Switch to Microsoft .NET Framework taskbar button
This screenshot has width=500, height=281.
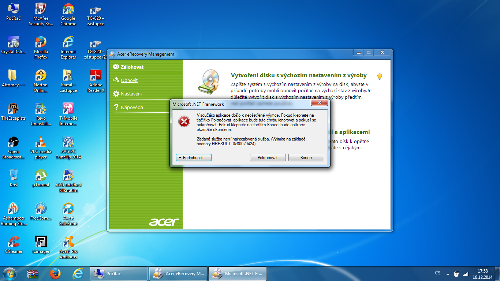click(237, 273)
